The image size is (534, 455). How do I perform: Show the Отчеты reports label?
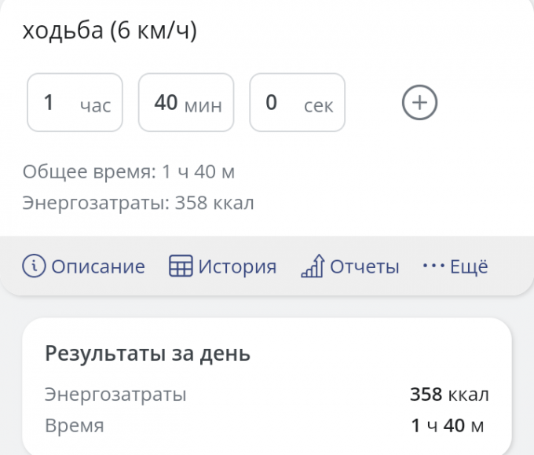pyautogui.click(x=364, y=266)
